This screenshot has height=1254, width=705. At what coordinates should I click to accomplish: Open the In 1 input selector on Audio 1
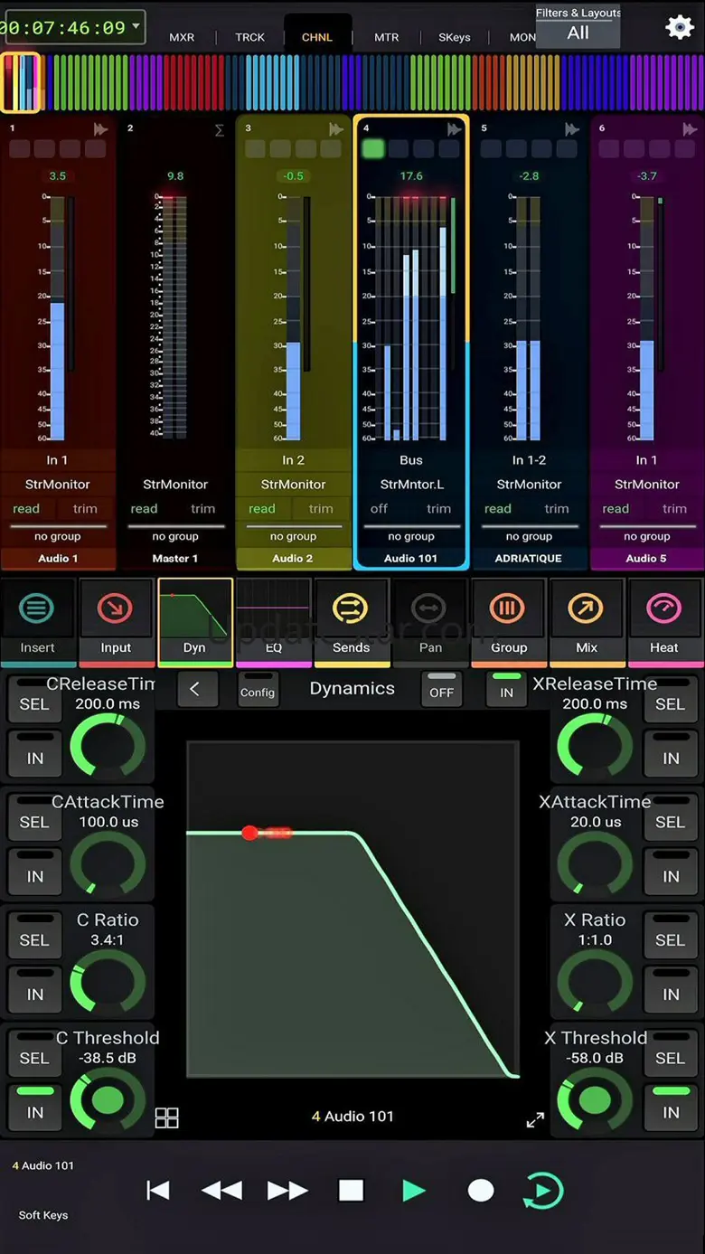coord(58,460)
